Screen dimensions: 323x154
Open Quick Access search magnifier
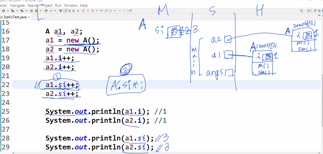click(x=302, y=11)
